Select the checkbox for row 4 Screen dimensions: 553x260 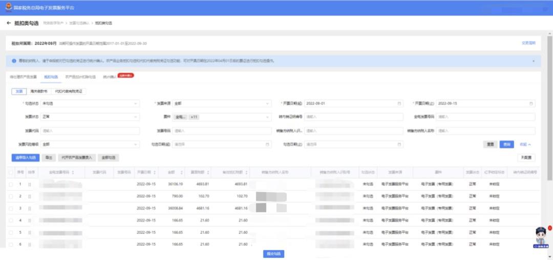pos(11,221)
